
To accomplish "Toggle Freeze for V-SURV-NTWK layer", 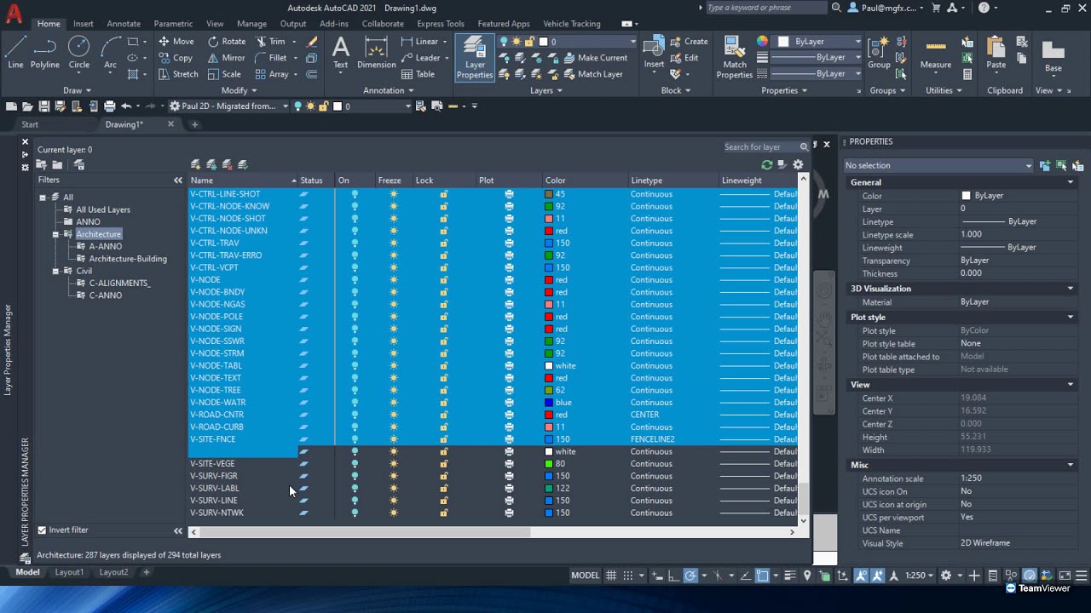I will (x=393, y=513).
